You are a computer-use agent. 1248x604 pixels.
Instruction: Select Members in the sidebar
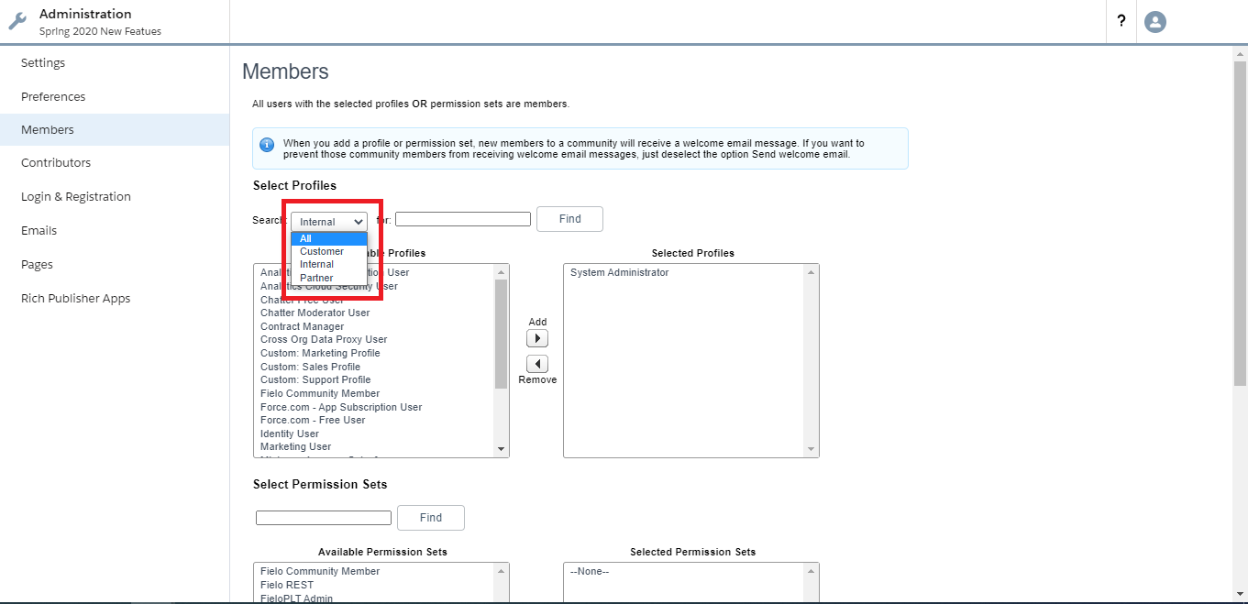[115, 129]
